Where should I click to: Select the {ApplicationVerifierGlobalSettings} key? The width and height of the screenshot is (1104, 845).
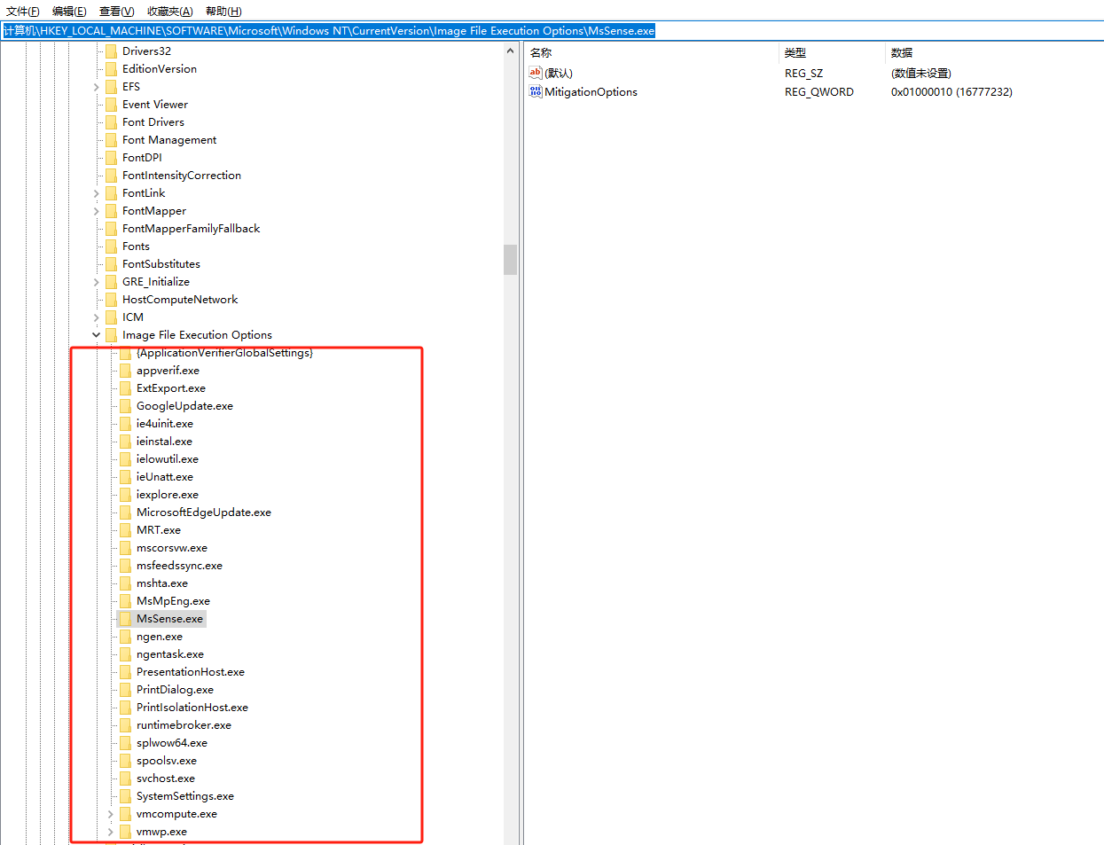[224, 353]
